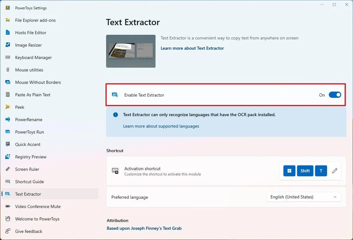Click the Preferred language label
The width and height of the screenshot is (353, 240).
pyautogui.click(x=130, y=197)
